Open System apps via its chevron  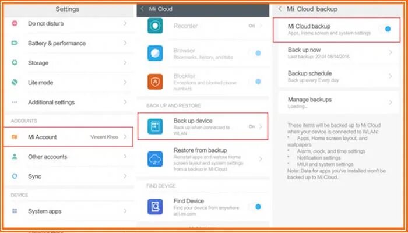point(125,211)
